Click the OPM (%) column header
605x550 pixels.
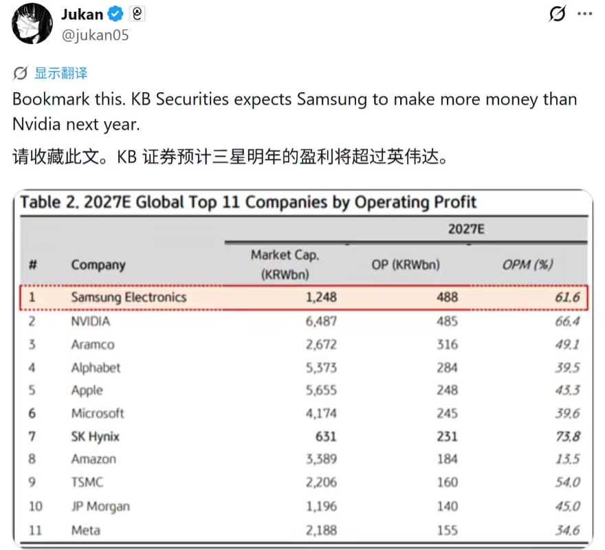[x=527, y=265]
